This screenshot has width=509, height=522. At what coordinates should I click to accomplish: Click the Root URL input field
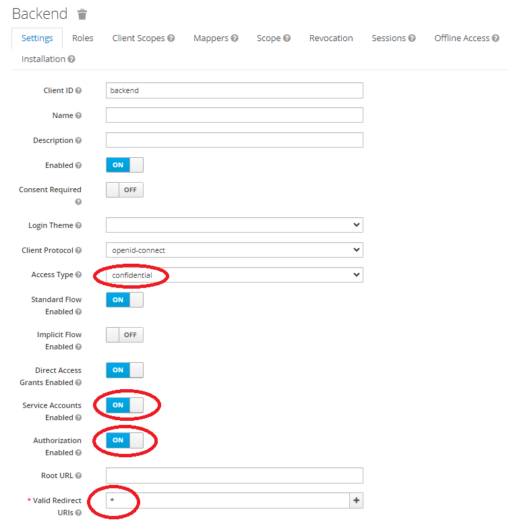(235, 475)
